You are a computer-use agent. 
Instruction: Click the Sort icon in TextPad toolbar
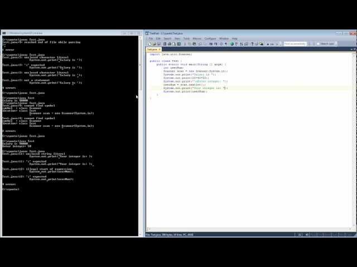242,44
